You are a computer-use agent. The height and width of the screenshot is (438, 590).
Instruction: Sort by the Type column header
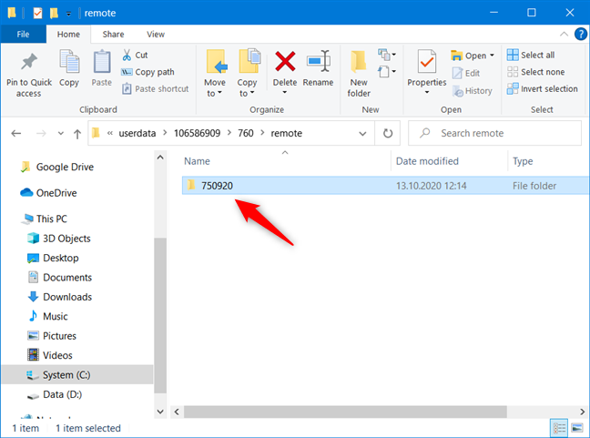click(523, 161)
